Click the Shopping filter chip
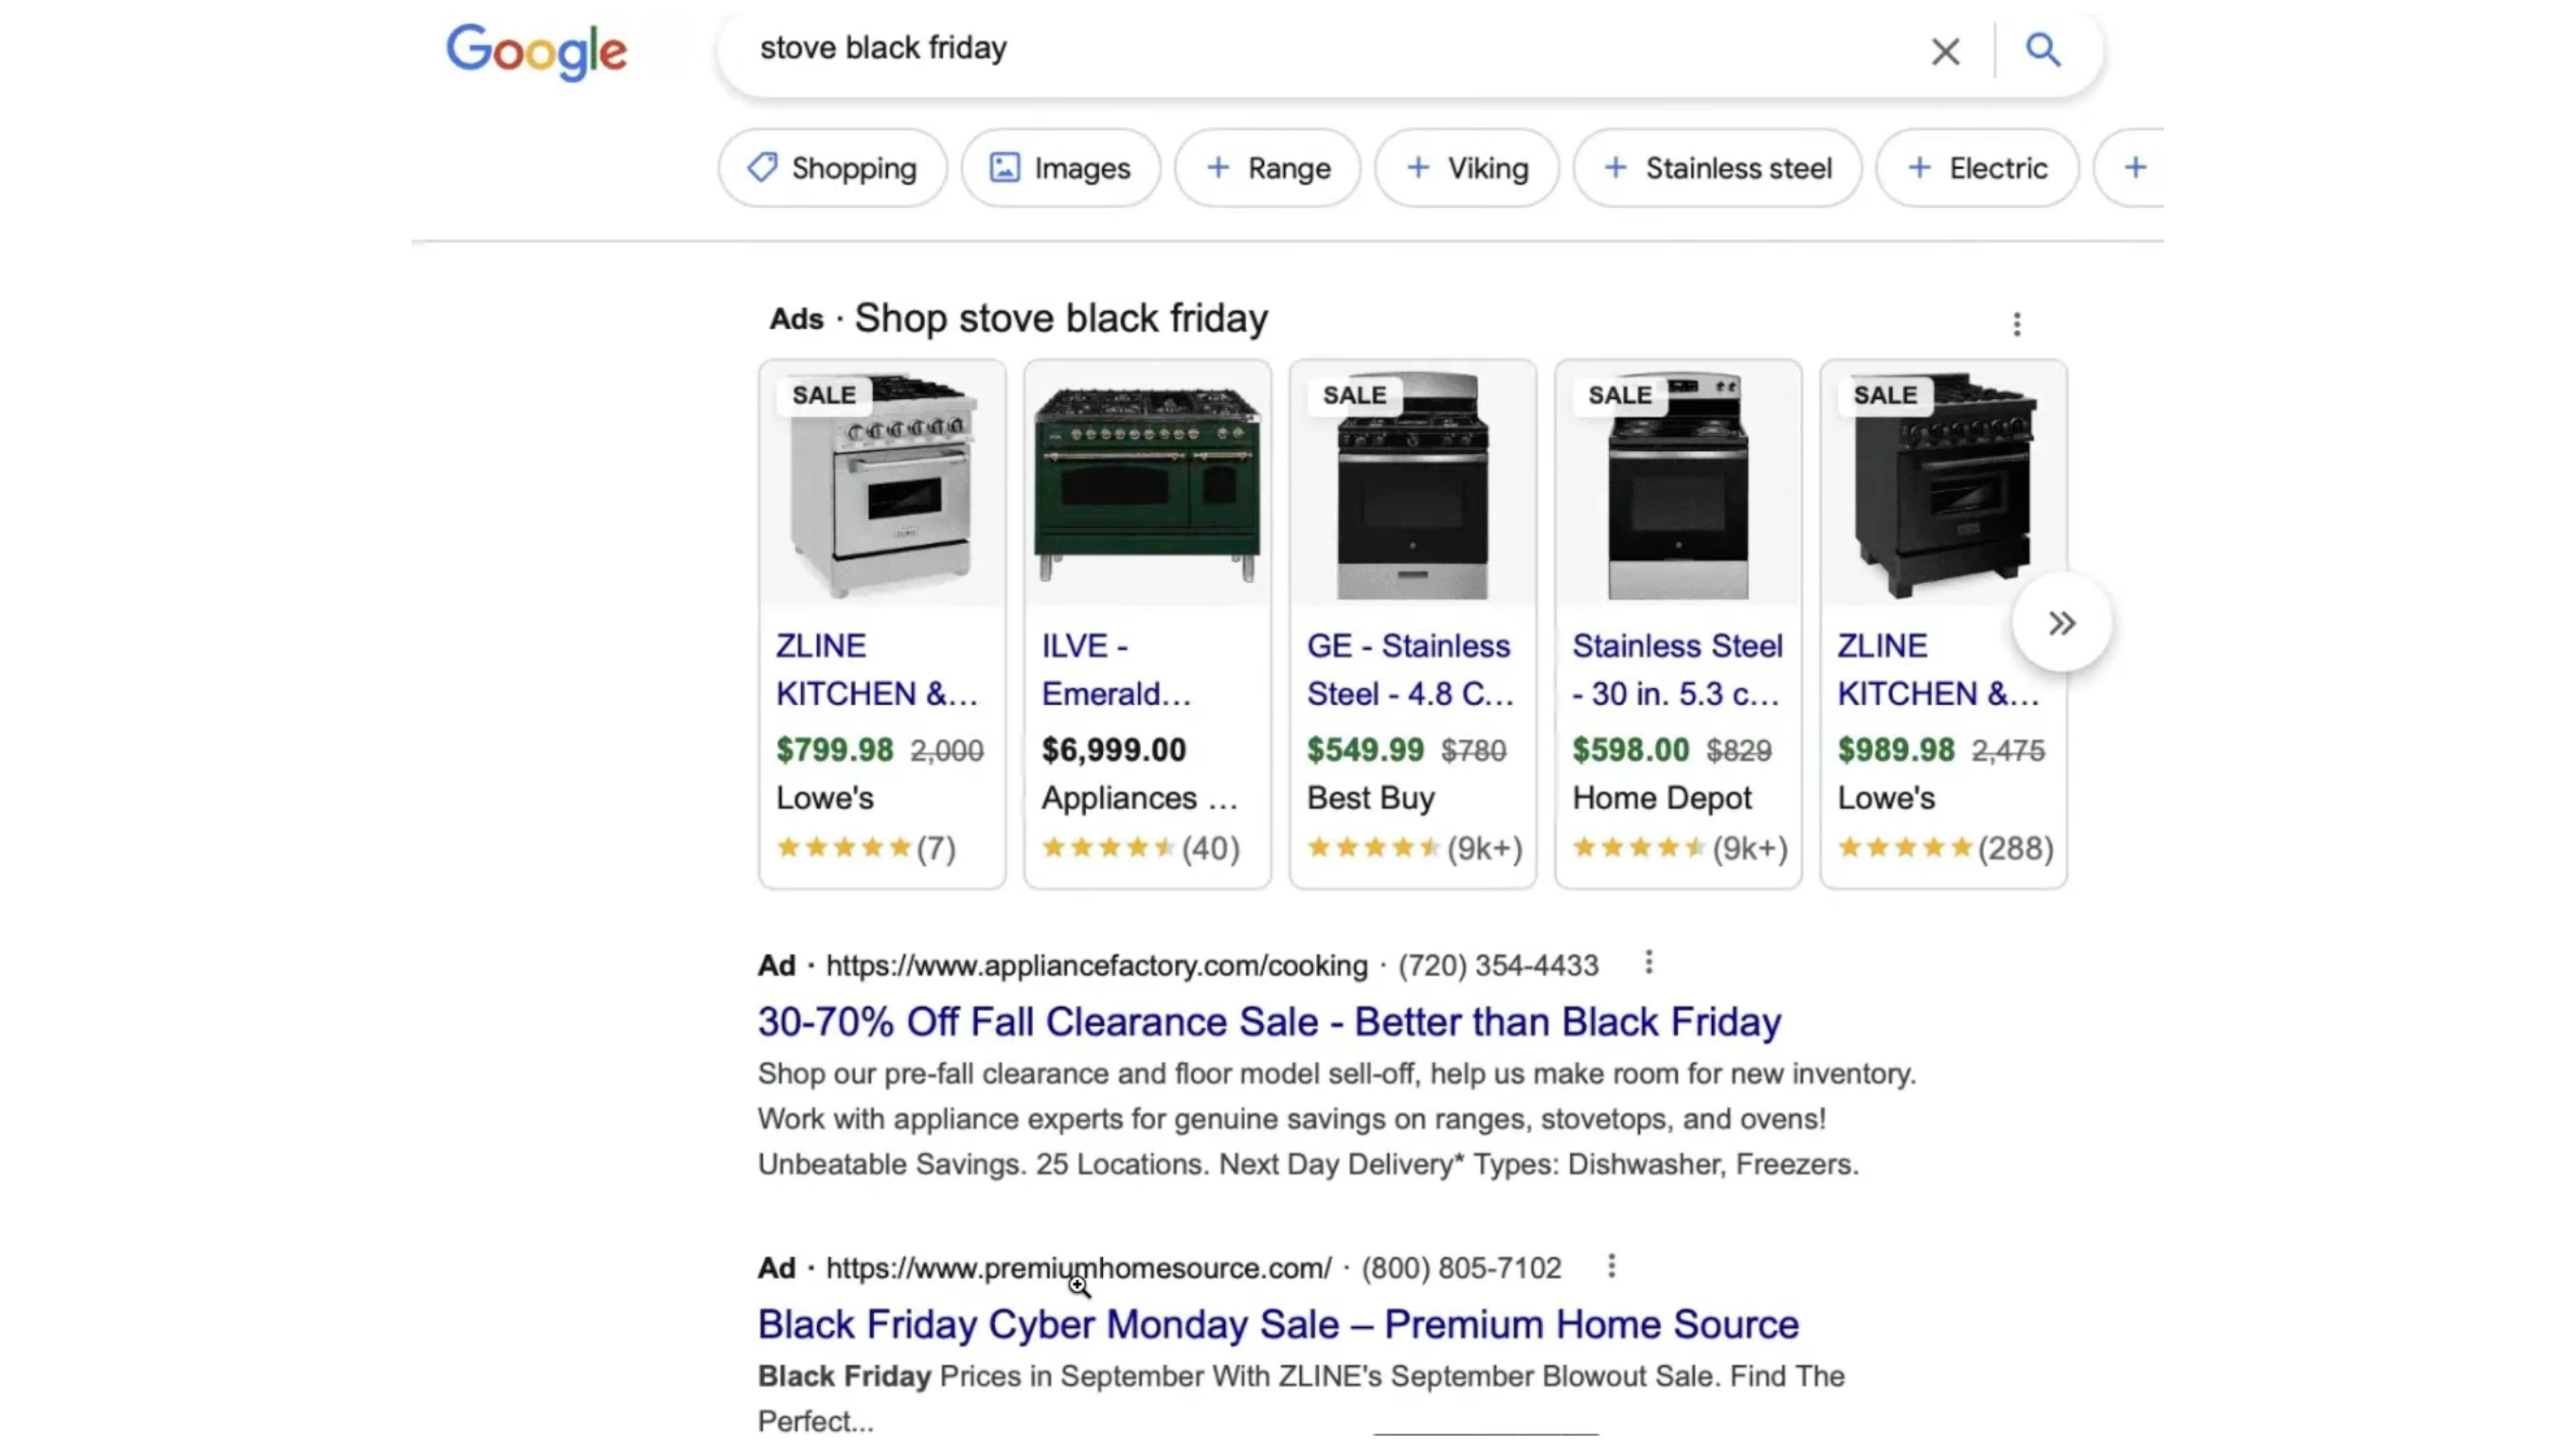 coord(832,168)
